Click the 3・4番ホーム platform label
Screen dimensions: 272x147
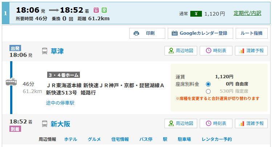click(x=64, y=75)
